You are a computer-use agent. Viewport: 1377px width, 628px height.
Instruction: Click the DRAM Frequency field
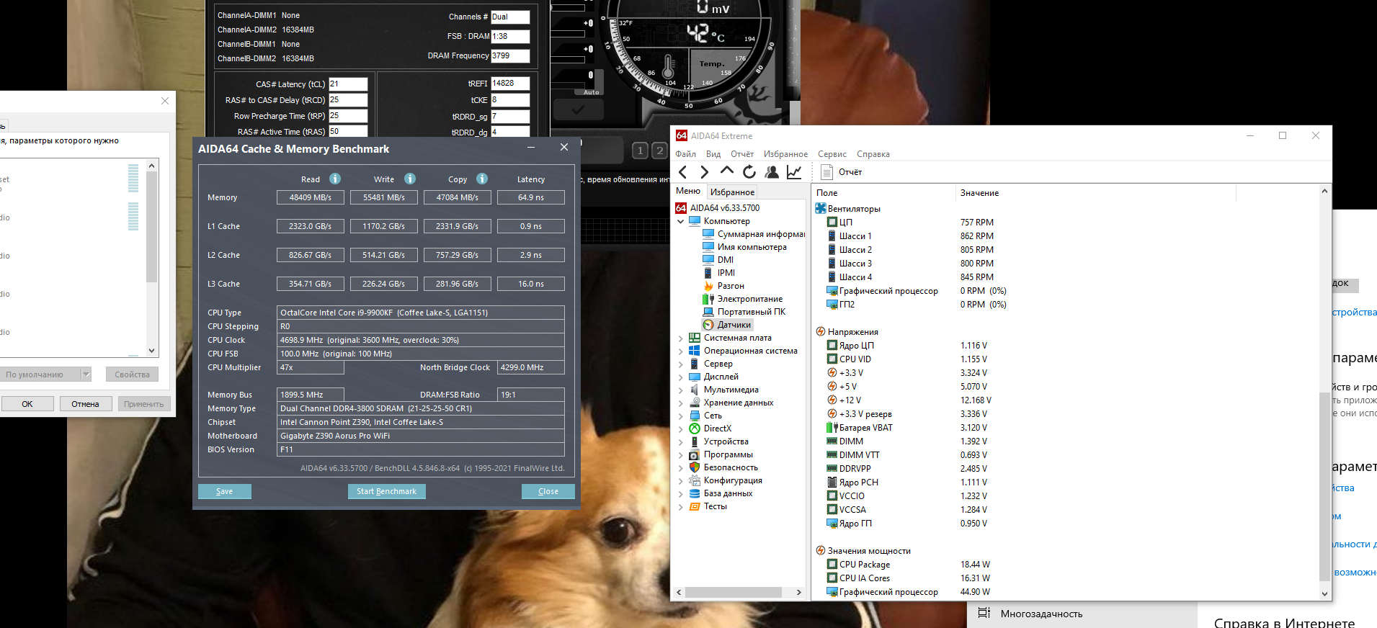click(510, 55)
